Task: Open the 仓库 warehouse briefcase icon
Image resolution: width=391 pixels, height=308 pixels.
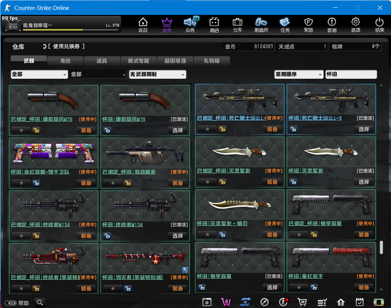Action: (237, 25)
